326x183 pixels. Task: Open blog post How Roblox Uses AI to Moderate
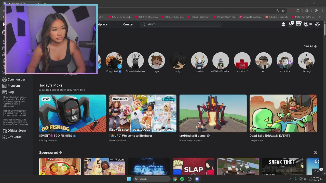pyautogui.click(x=15, y=122)
